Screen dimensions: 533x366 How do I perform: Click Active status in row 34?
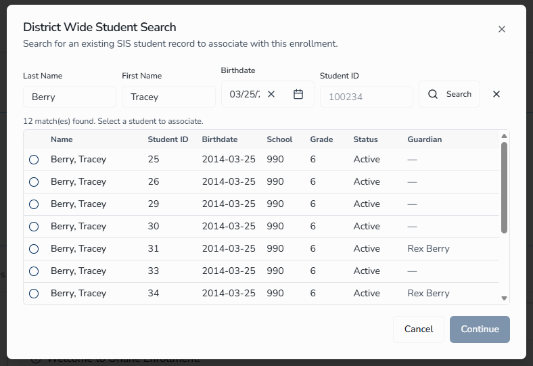367,294
